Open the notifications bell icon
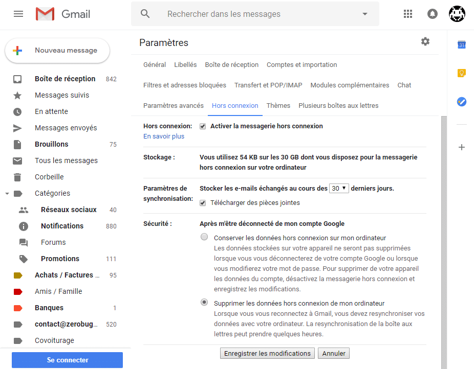This screenshot has height=369, width=474. tap(433, 14)
